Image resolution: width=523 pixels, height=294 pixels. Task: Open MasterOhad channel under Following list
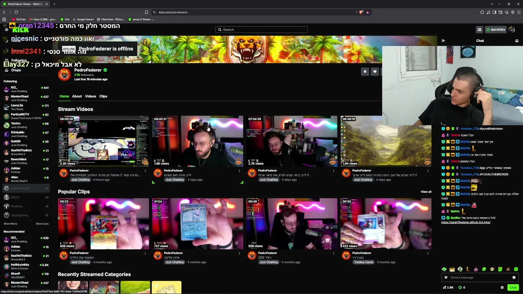26,98
